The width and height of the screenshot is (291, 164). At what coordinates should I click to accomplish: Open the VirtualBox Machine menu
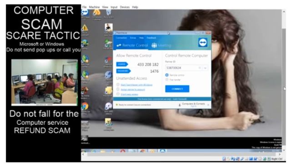(94, 7)
